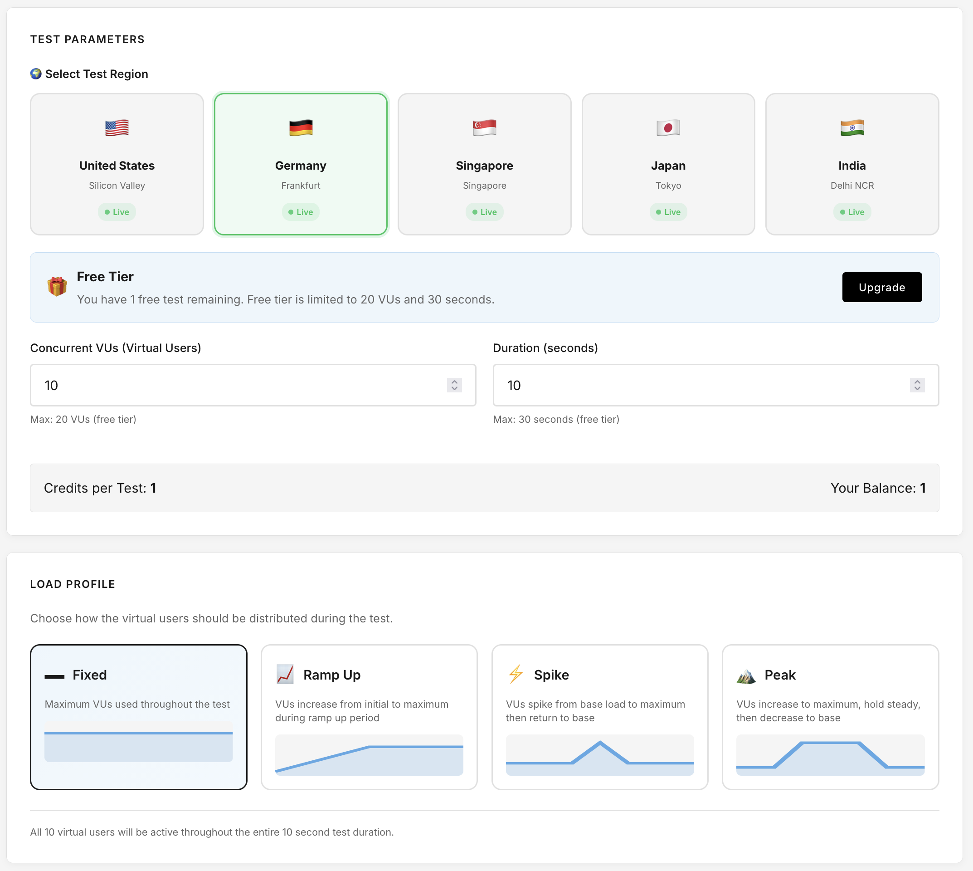Click the mountain icon on the Peak card

coord(747,675)
